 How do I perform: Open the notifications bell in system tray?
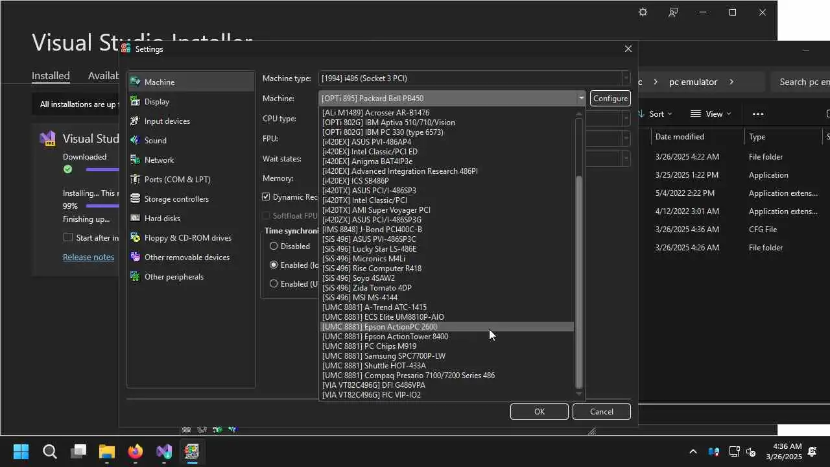tap(812, 451)
